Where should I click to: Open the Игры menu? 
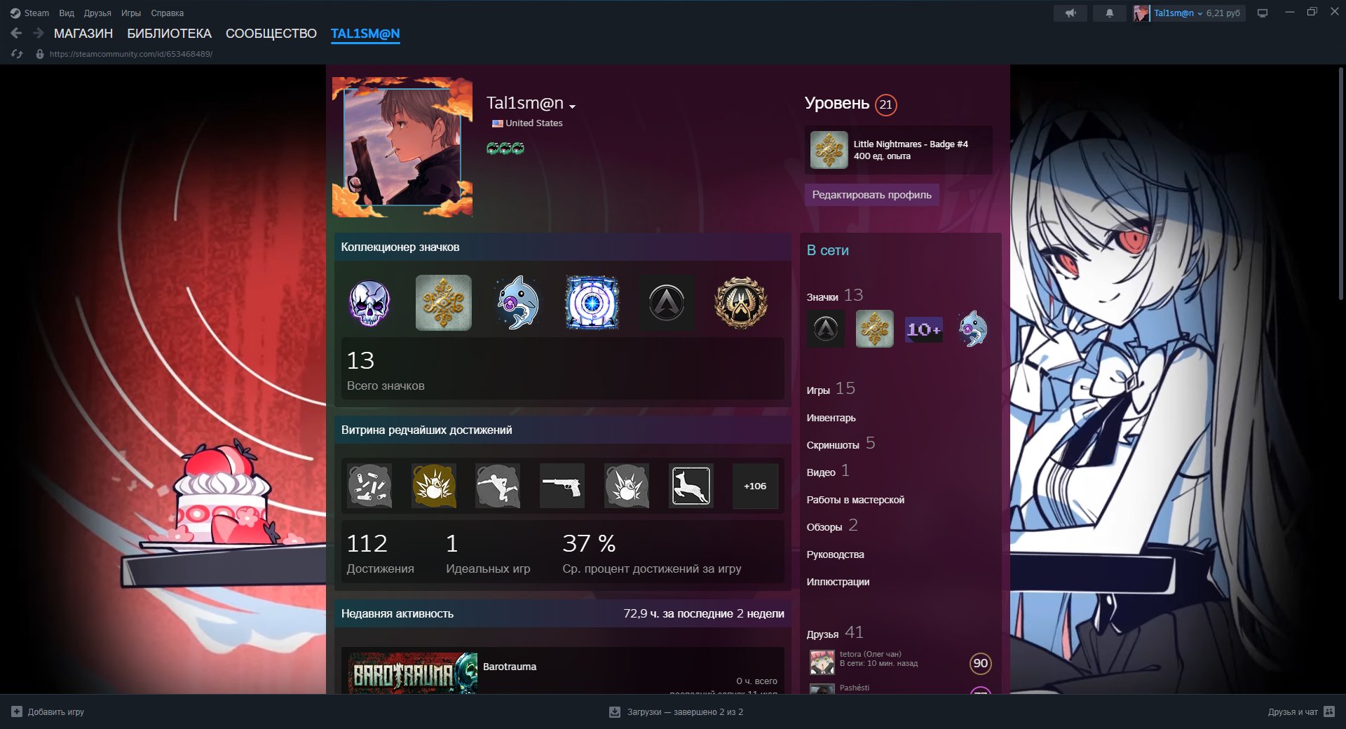(131, 13)
